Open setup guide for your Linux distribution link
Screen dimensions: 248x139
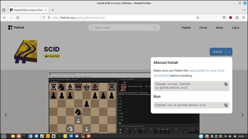pyautogui.click(x=189, y=73)
